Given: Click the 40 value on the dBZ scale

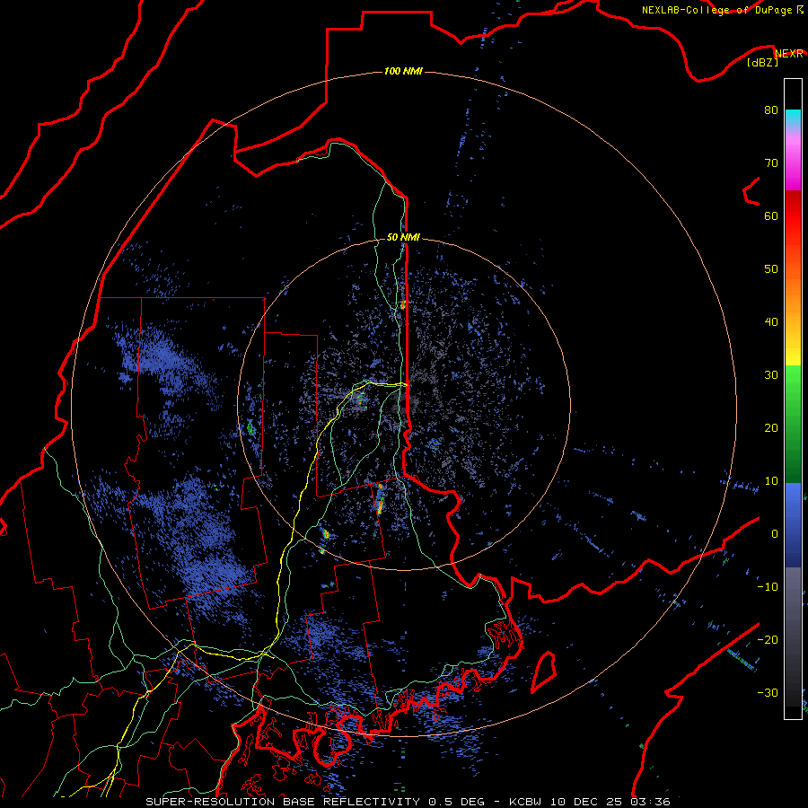Looking at the screenshot, I should tap(771, 322).
